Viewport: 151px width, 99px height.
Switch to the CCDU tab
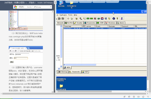pos(101,23)
